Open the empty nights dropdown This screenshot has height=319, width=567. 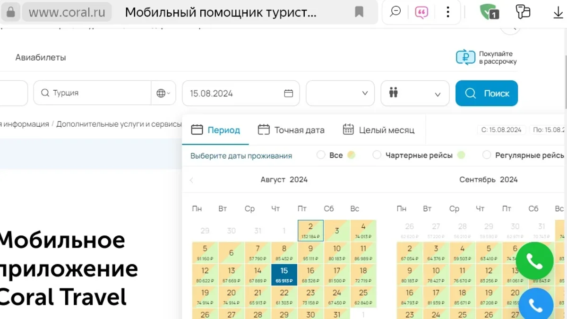pos(340,93)
